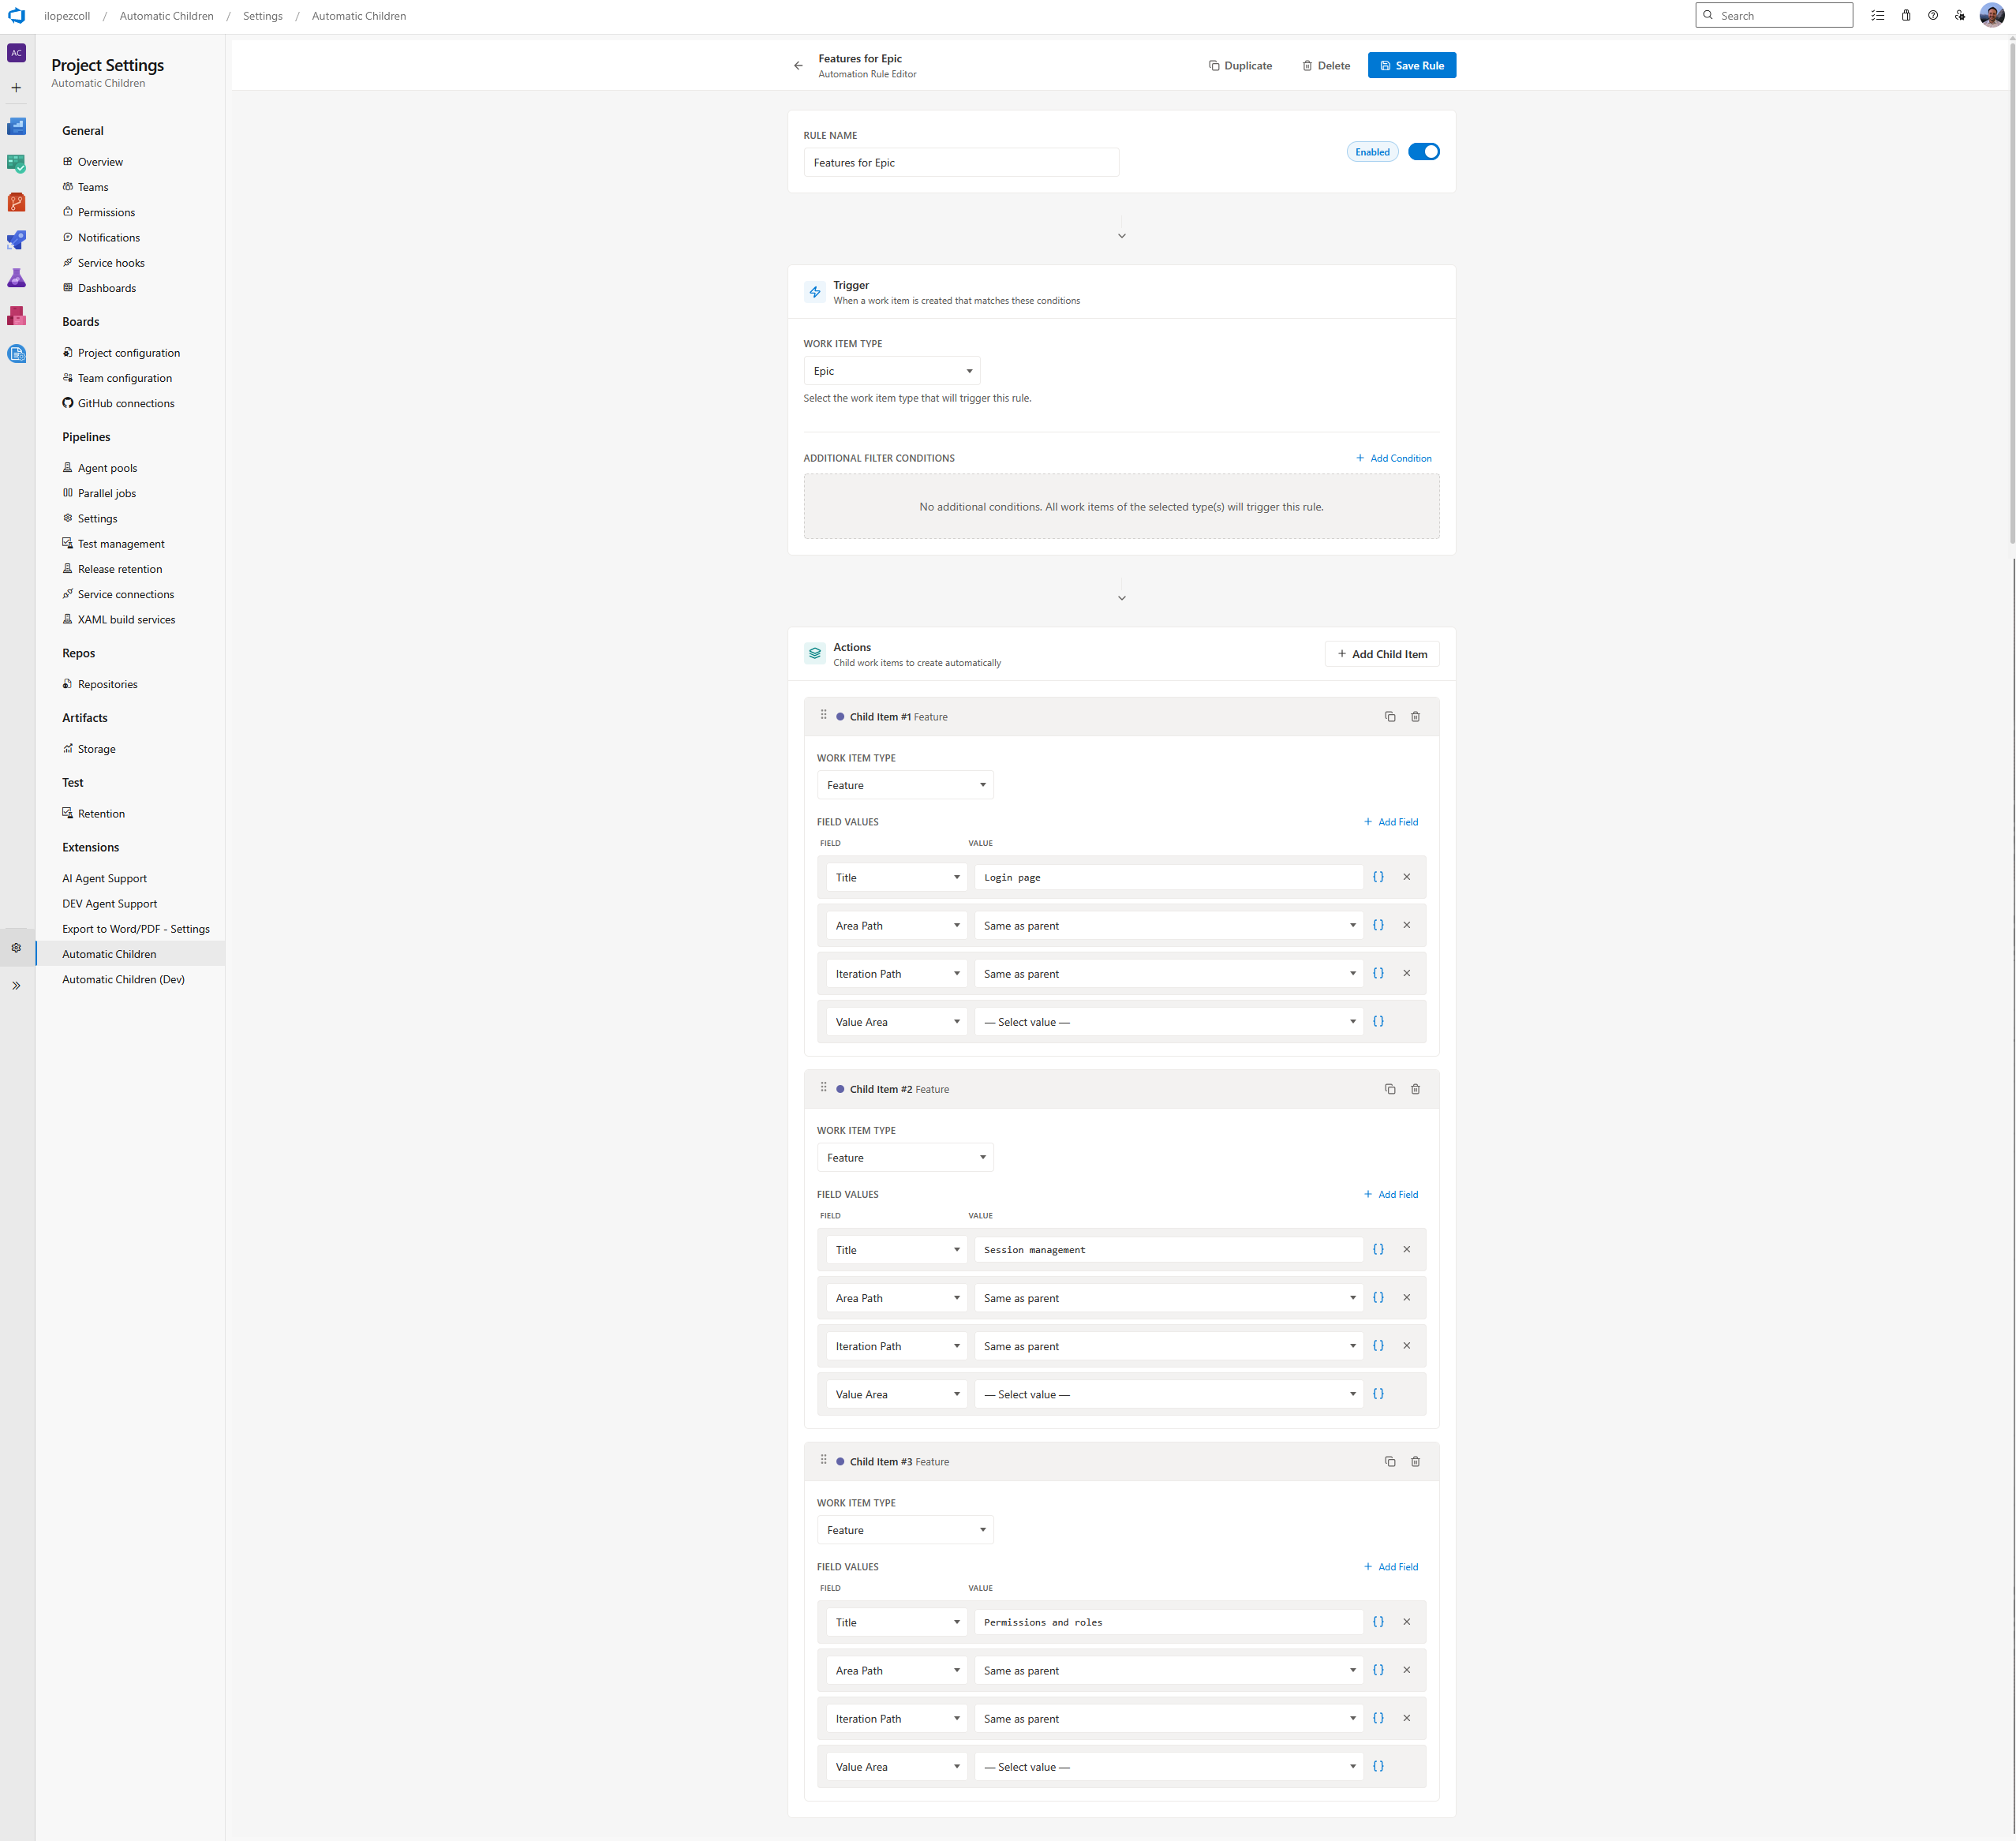Save the rule with Save Rule button
This screenshot has height=1841, width=2016.
point(1412,65)
